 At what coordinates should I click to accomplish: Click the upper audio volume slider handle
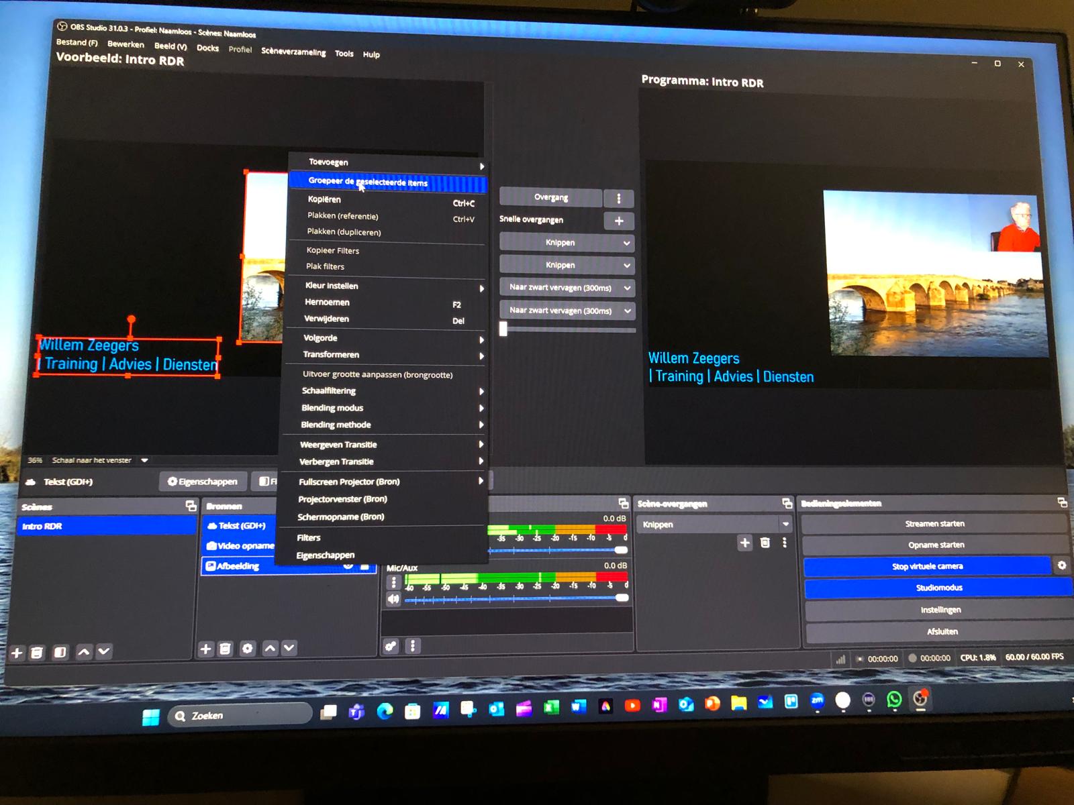pyautogui.click(x=621, y=550)
